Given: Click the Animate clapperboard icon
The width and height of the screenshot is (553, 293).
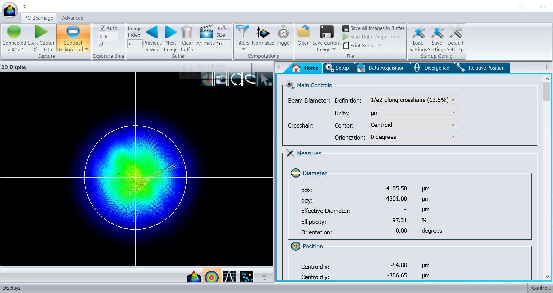Looking at the screenshot, I should pyautogui.click(x=206, y=32).
